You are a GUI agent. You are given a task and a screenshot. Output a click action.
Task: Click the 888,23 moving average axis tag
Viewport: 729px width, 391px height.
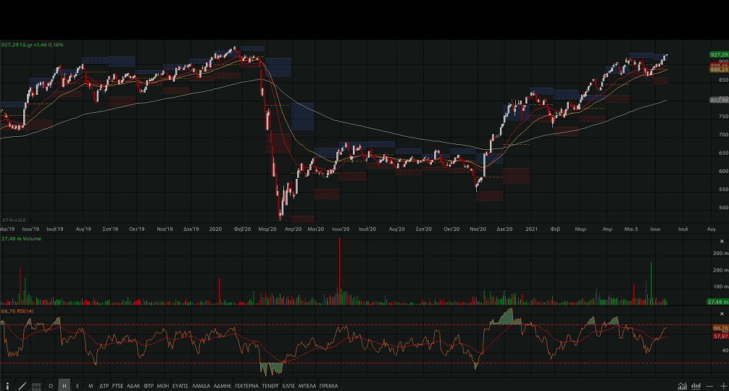point(719,70)
